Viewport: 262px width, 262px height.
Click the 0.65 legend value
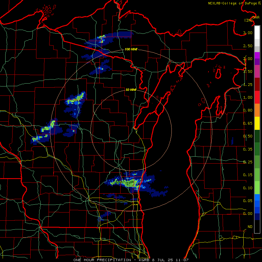click(248, 123)
